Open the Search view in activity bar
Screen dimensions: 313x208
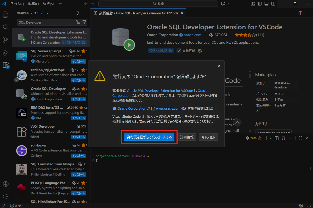5,27
